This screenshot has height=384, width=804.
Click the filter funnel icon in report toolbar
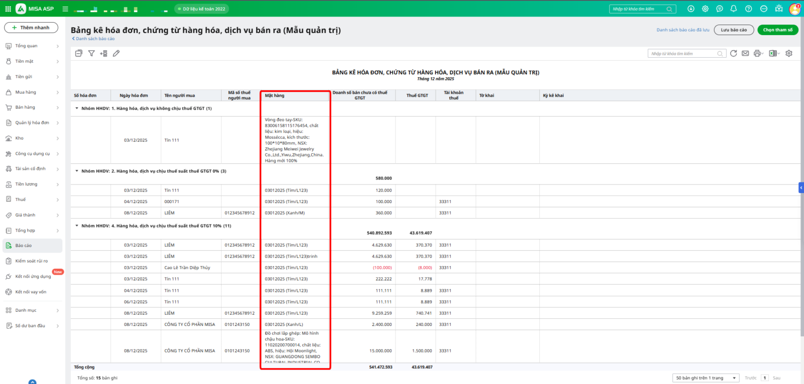click(x=91, y=53)
